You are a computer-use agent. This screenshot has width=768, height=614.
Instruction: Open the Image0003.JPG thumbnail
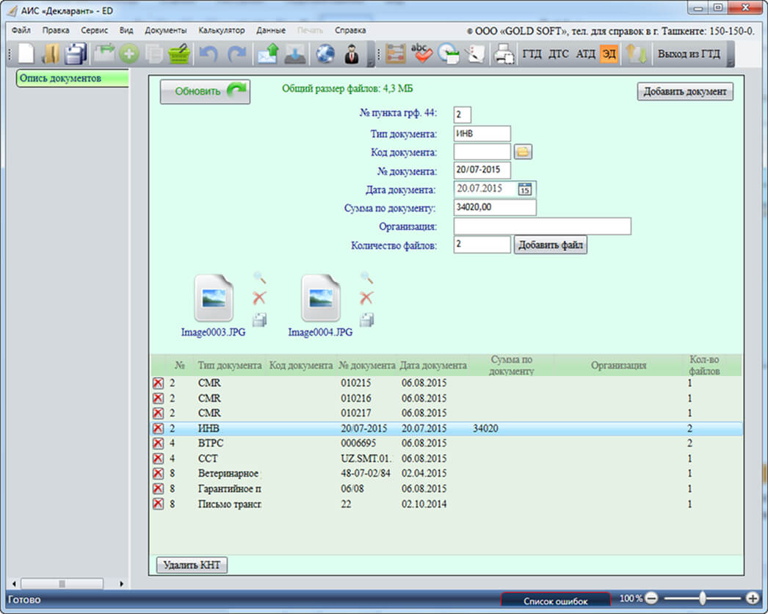(214, 297)
